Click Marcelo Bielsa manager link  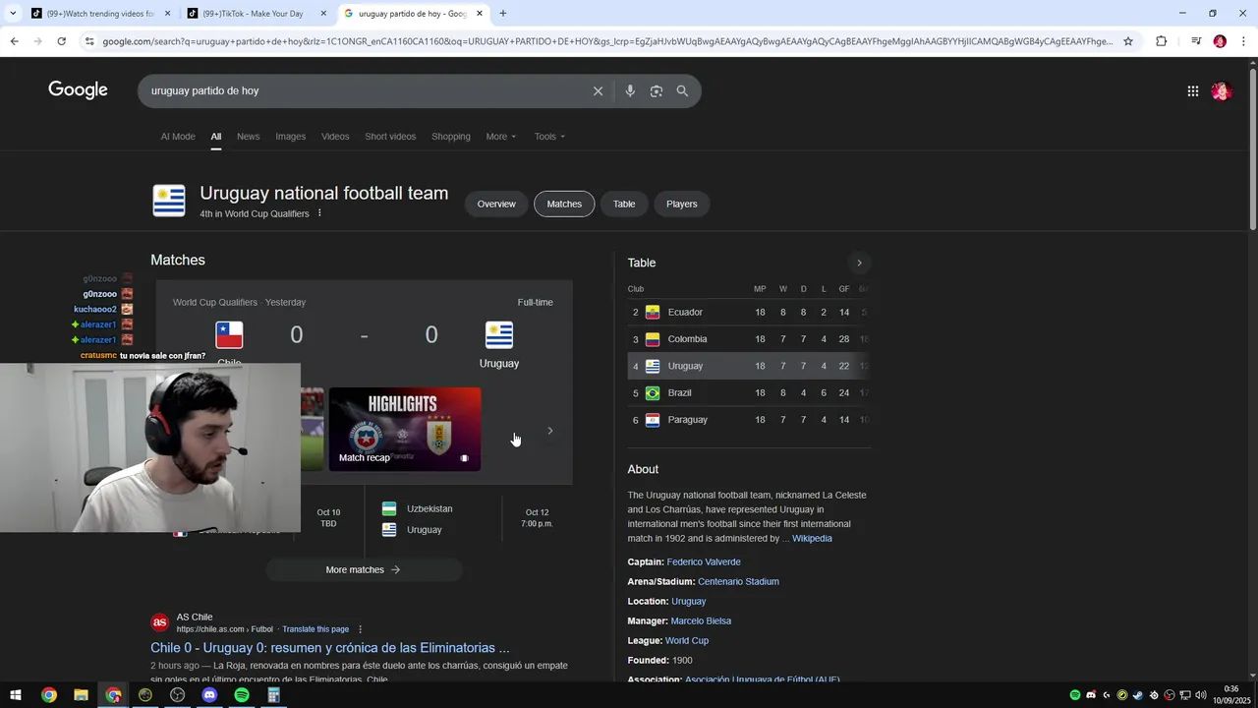[701, 620]
